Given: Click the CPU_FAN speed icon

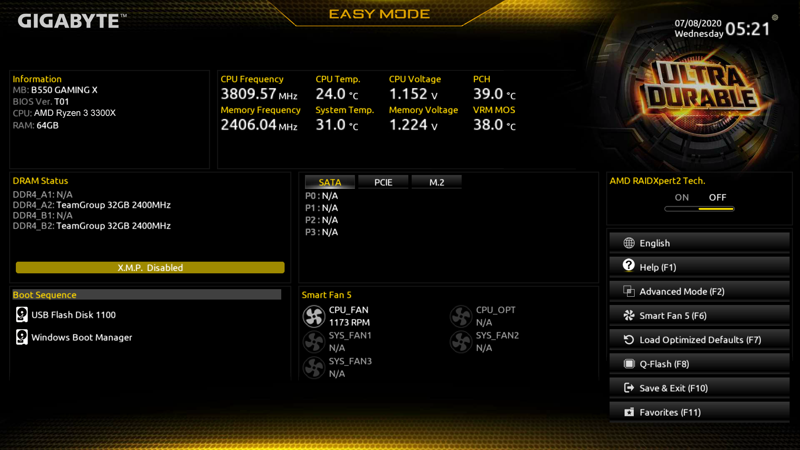Looking at the screenshot, I should point(314,316).
